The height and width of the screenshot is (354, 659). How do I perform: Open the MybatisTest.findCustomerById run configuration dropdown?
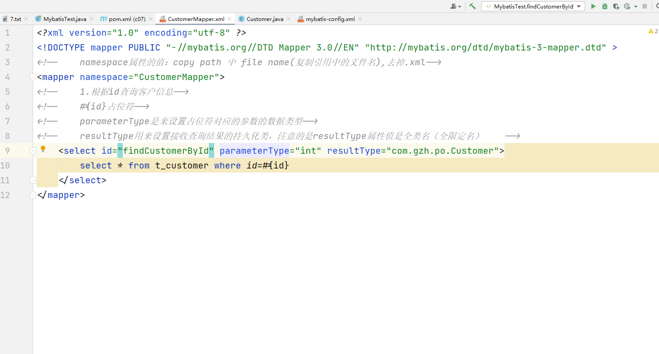tap(533, 6)
